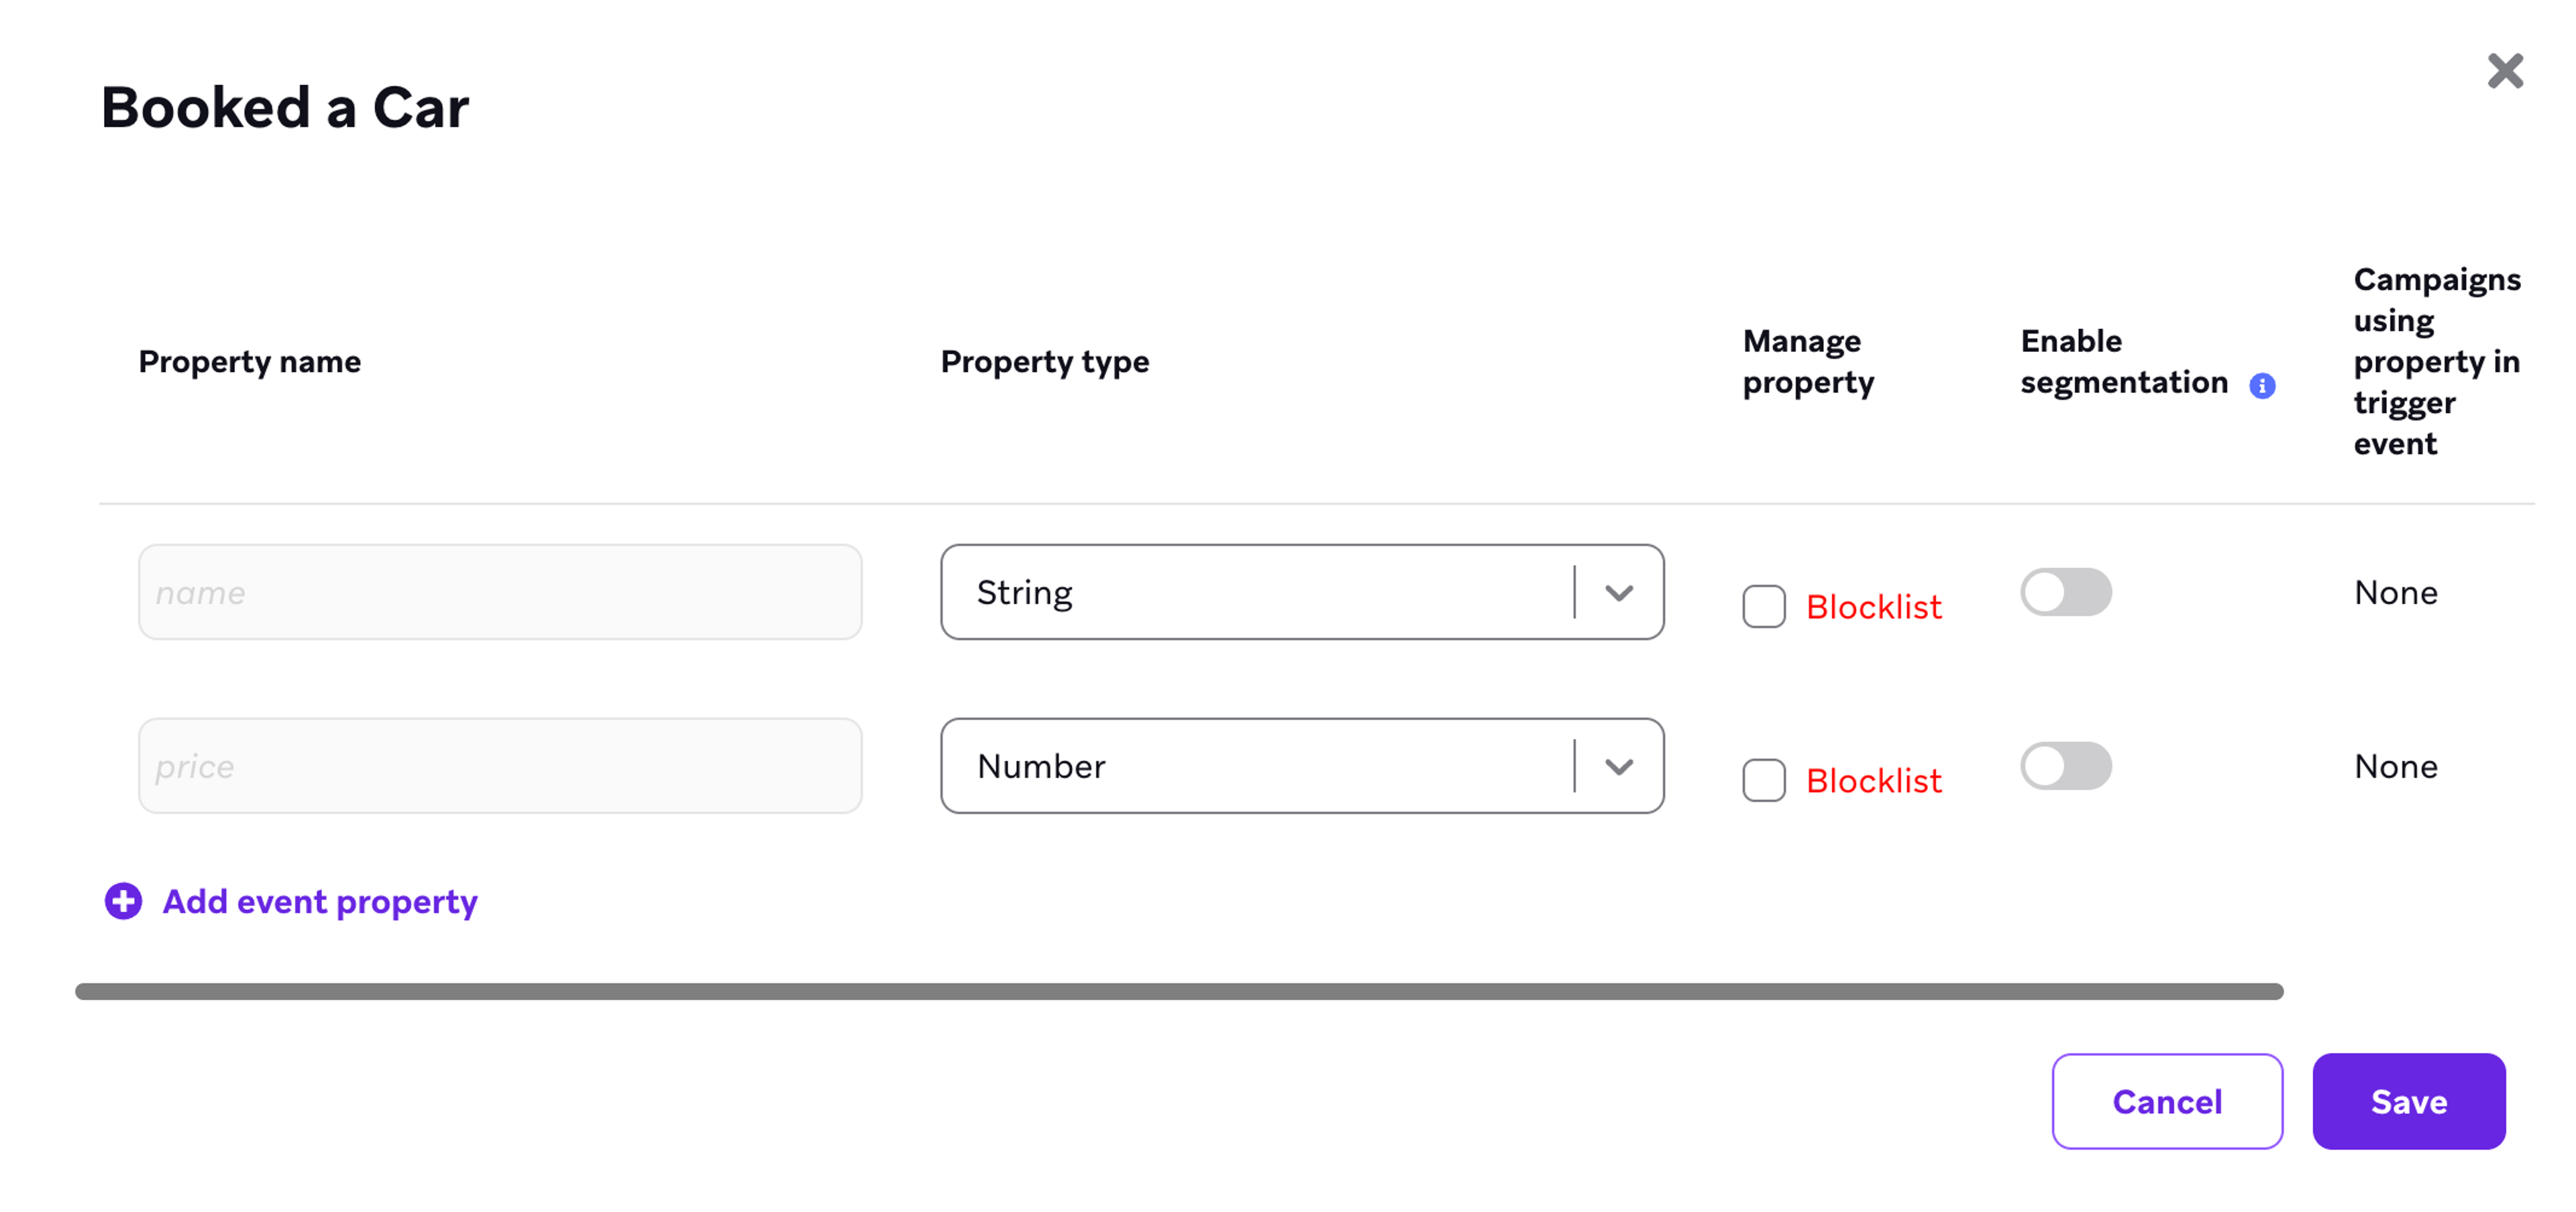Open the Number property type dropdown
This screenshot has width=2576, height=1212.
click(1300, 766)
